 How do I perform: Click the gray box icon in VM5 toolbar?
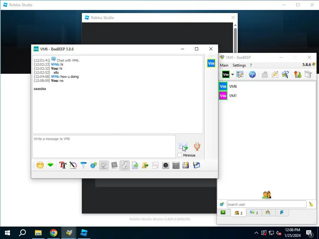[308, 74]
